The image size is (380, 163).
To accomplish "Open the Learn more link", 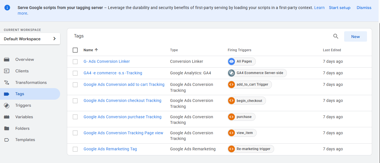I will coord(319,8).
